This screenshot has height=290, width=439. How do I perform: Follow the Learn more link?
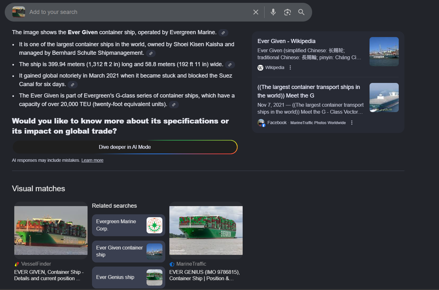92,160
